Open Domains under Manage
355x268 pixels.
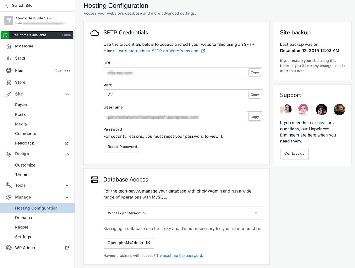point(23,218)
